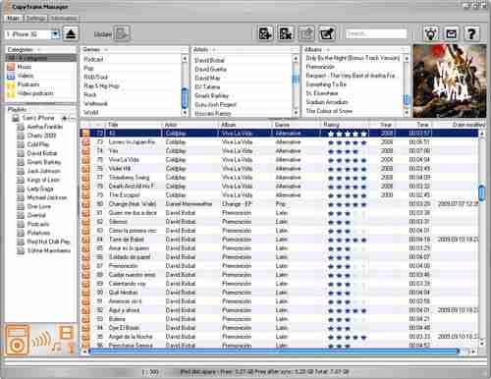Open the Michael Jackson playlist
The image size is (491, 379).
click(47, 197)
